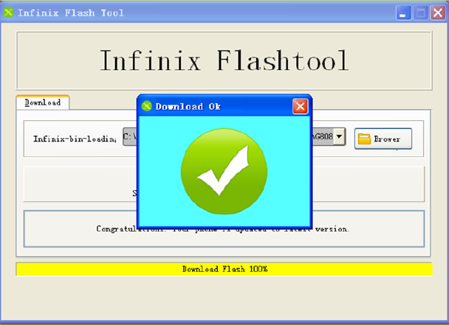Click the Infinix-bin-loading label
449x325 pixels.
coord(75,139)
